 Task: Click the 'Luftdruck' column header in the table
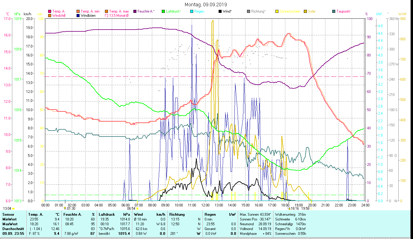pos(107,215)
